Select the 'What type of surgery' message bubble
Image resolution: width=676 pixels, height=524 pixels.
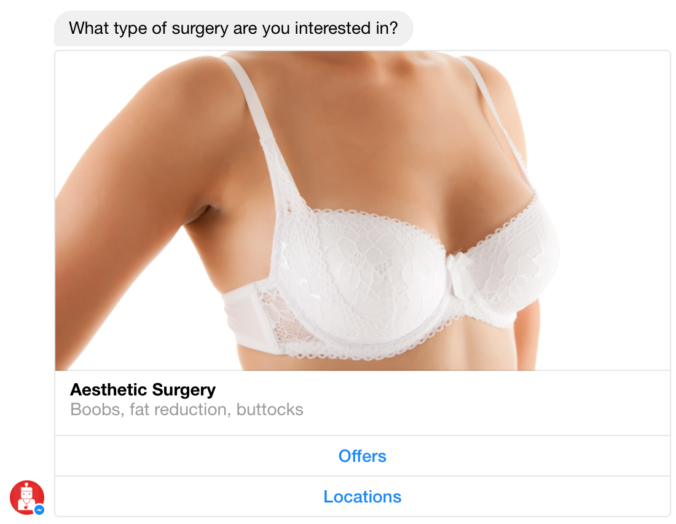(234, 28)
